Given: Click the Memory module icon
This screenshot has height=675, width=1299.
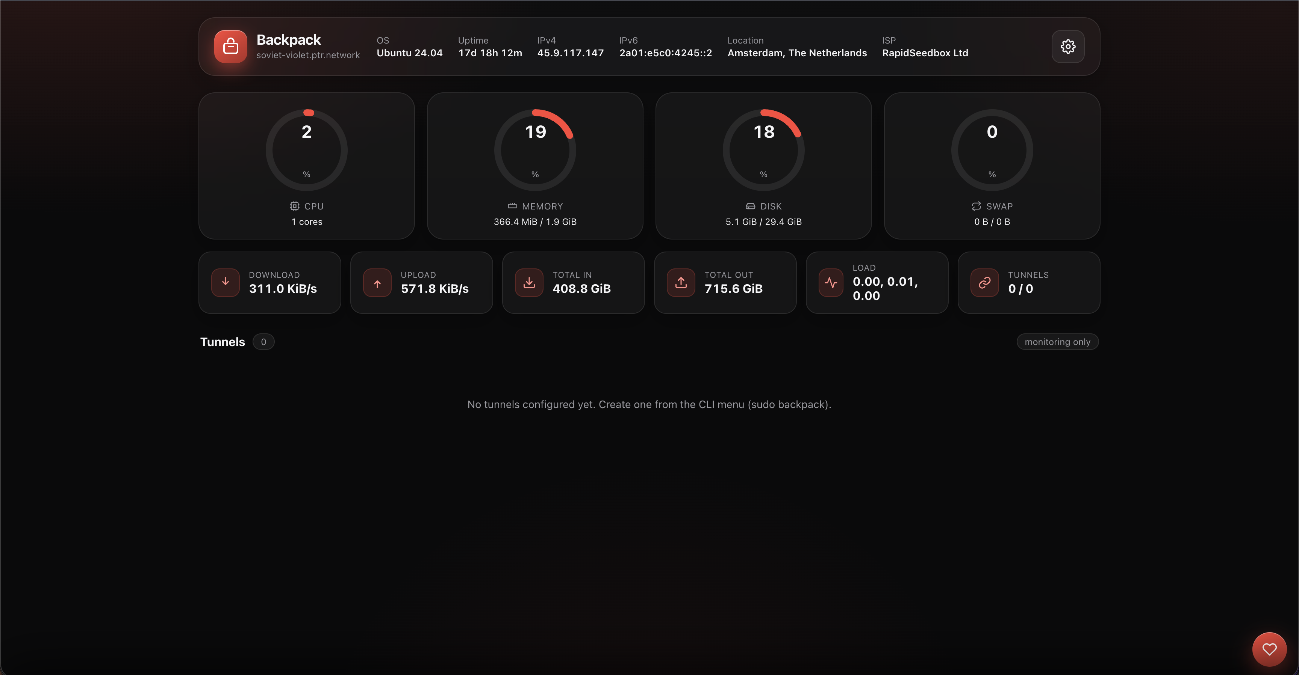Looking at the screenshot, I should click(512, 206).
